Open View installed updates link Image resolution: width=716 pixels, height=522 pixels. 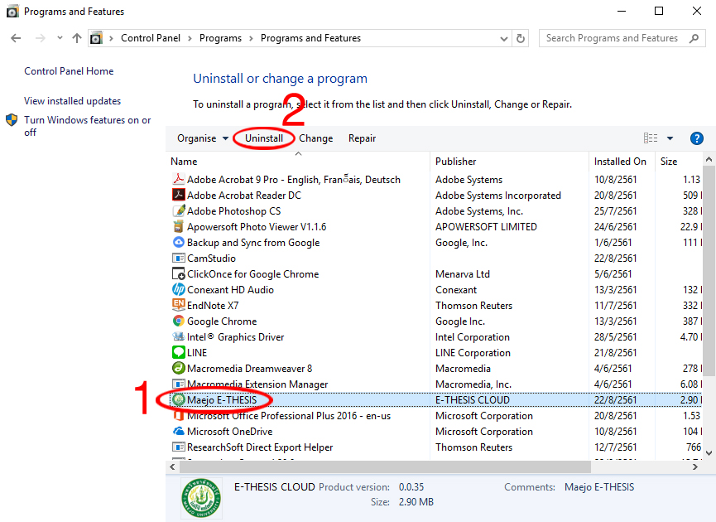[73, 100]
